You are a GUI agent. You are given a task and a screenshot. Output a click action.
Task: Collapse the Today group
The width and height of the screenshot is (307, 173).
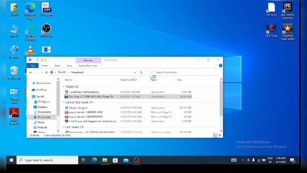click(x=63, y=86)
